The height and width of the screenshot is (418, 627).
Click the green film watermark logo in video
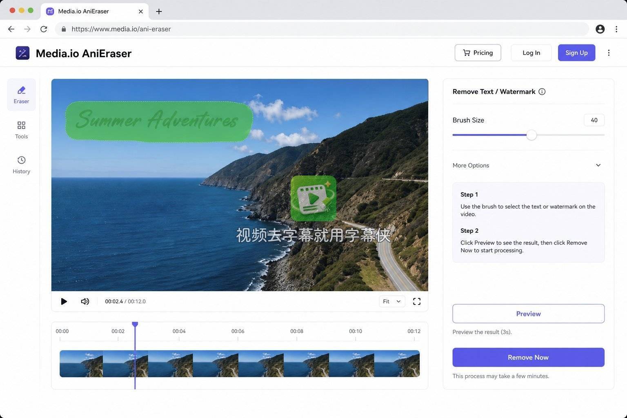point(313,198)
